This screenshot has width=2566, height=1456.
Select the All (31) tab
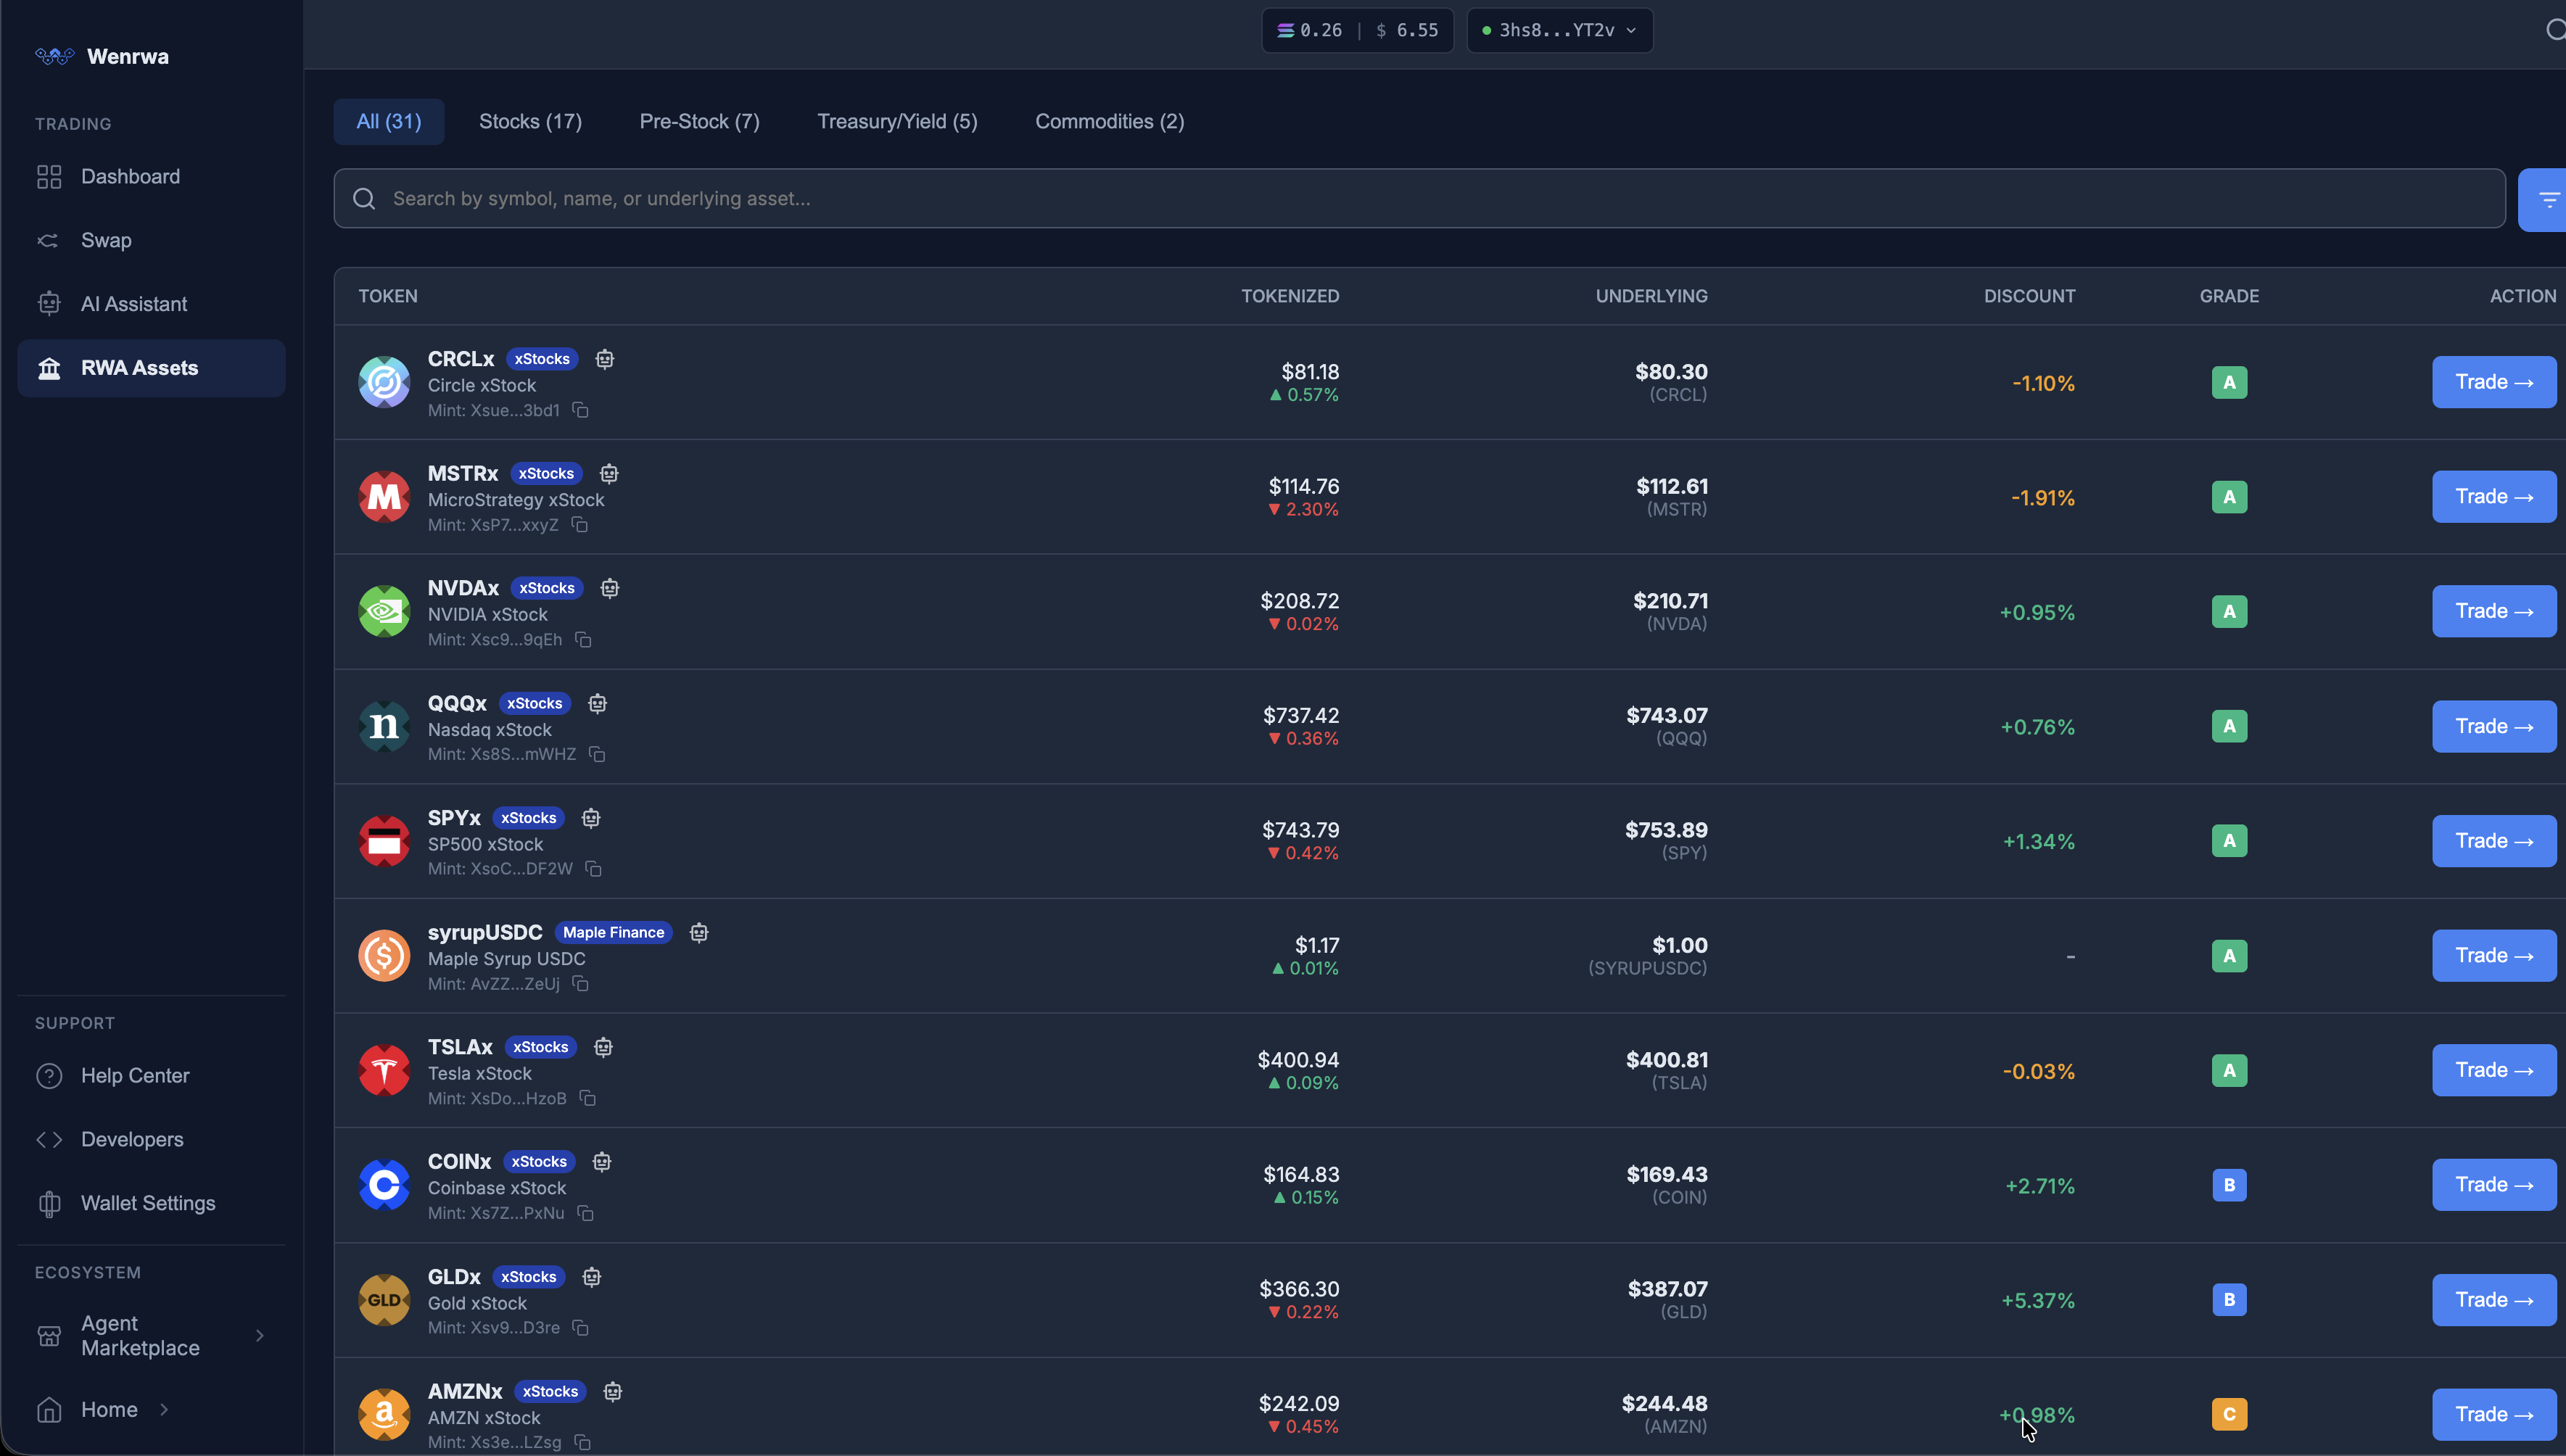coord(389,122)
